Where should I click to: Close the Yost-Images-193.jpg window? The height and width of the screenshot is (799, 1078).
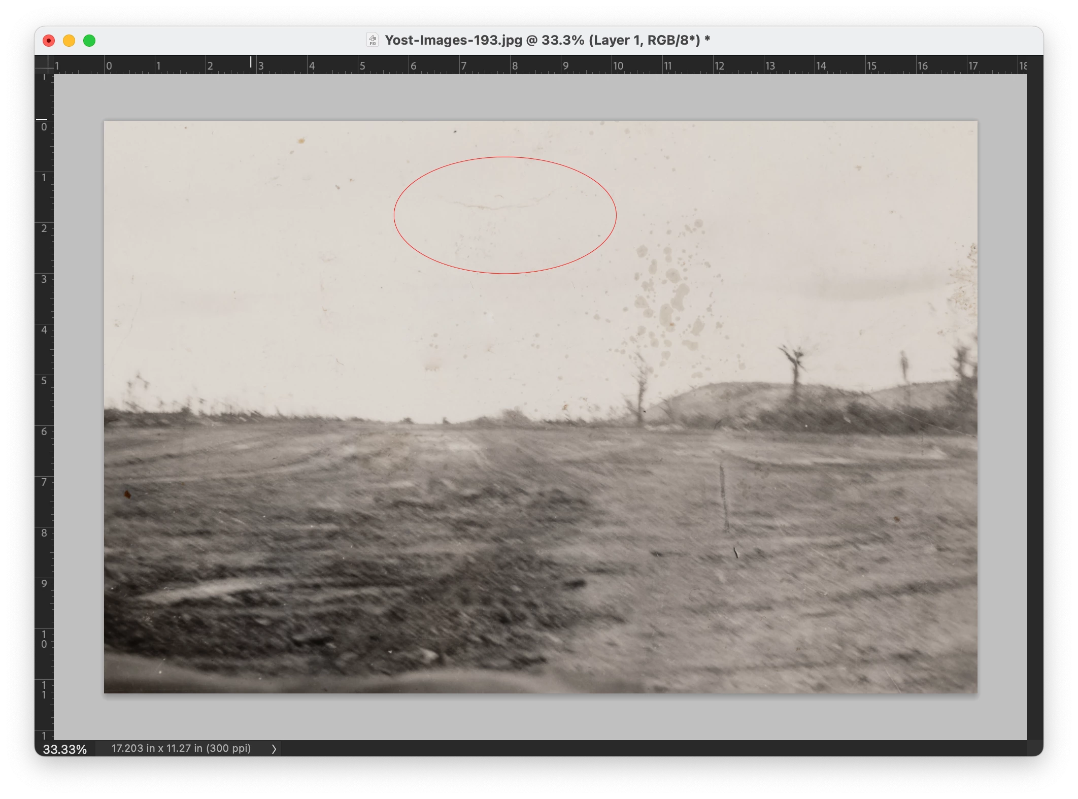(49, 41)
